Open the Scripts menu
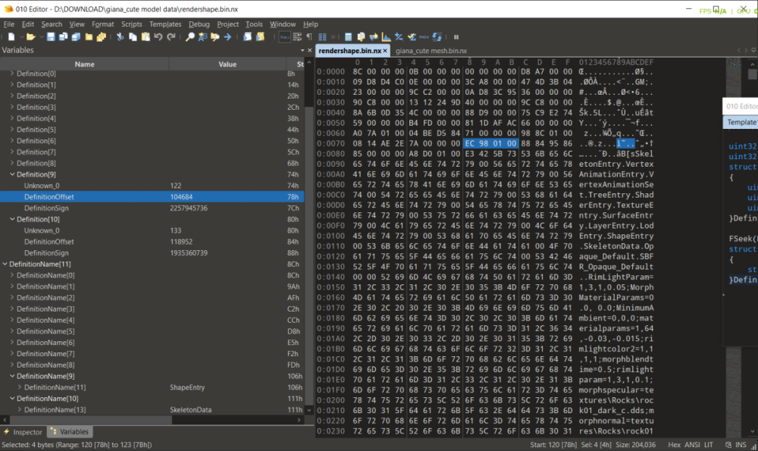Screen dimensions: 758x451 (131, 24)
